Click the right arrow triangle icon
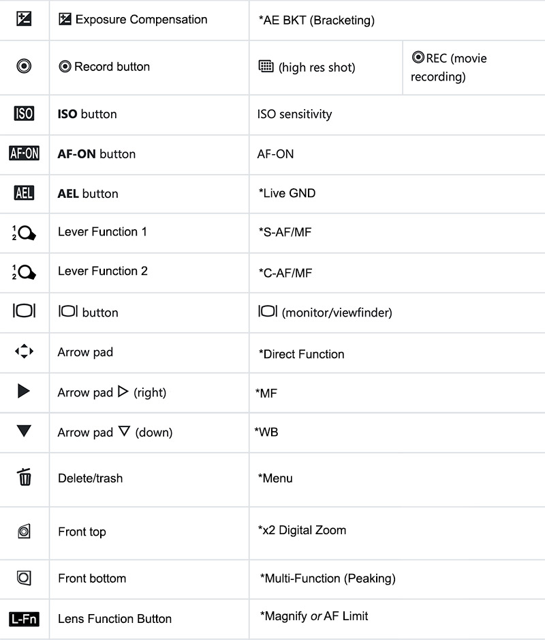545x640 pixels. [24, 392]
